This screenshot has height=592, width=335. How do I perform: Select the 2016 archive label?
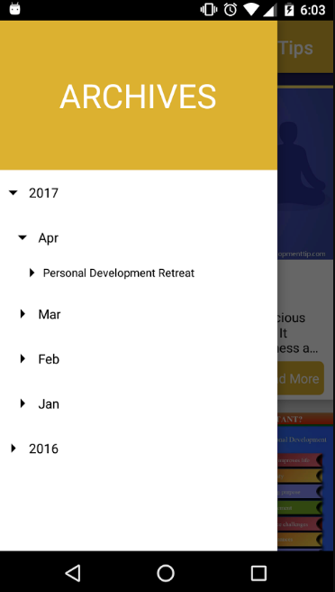coord(44,449)
